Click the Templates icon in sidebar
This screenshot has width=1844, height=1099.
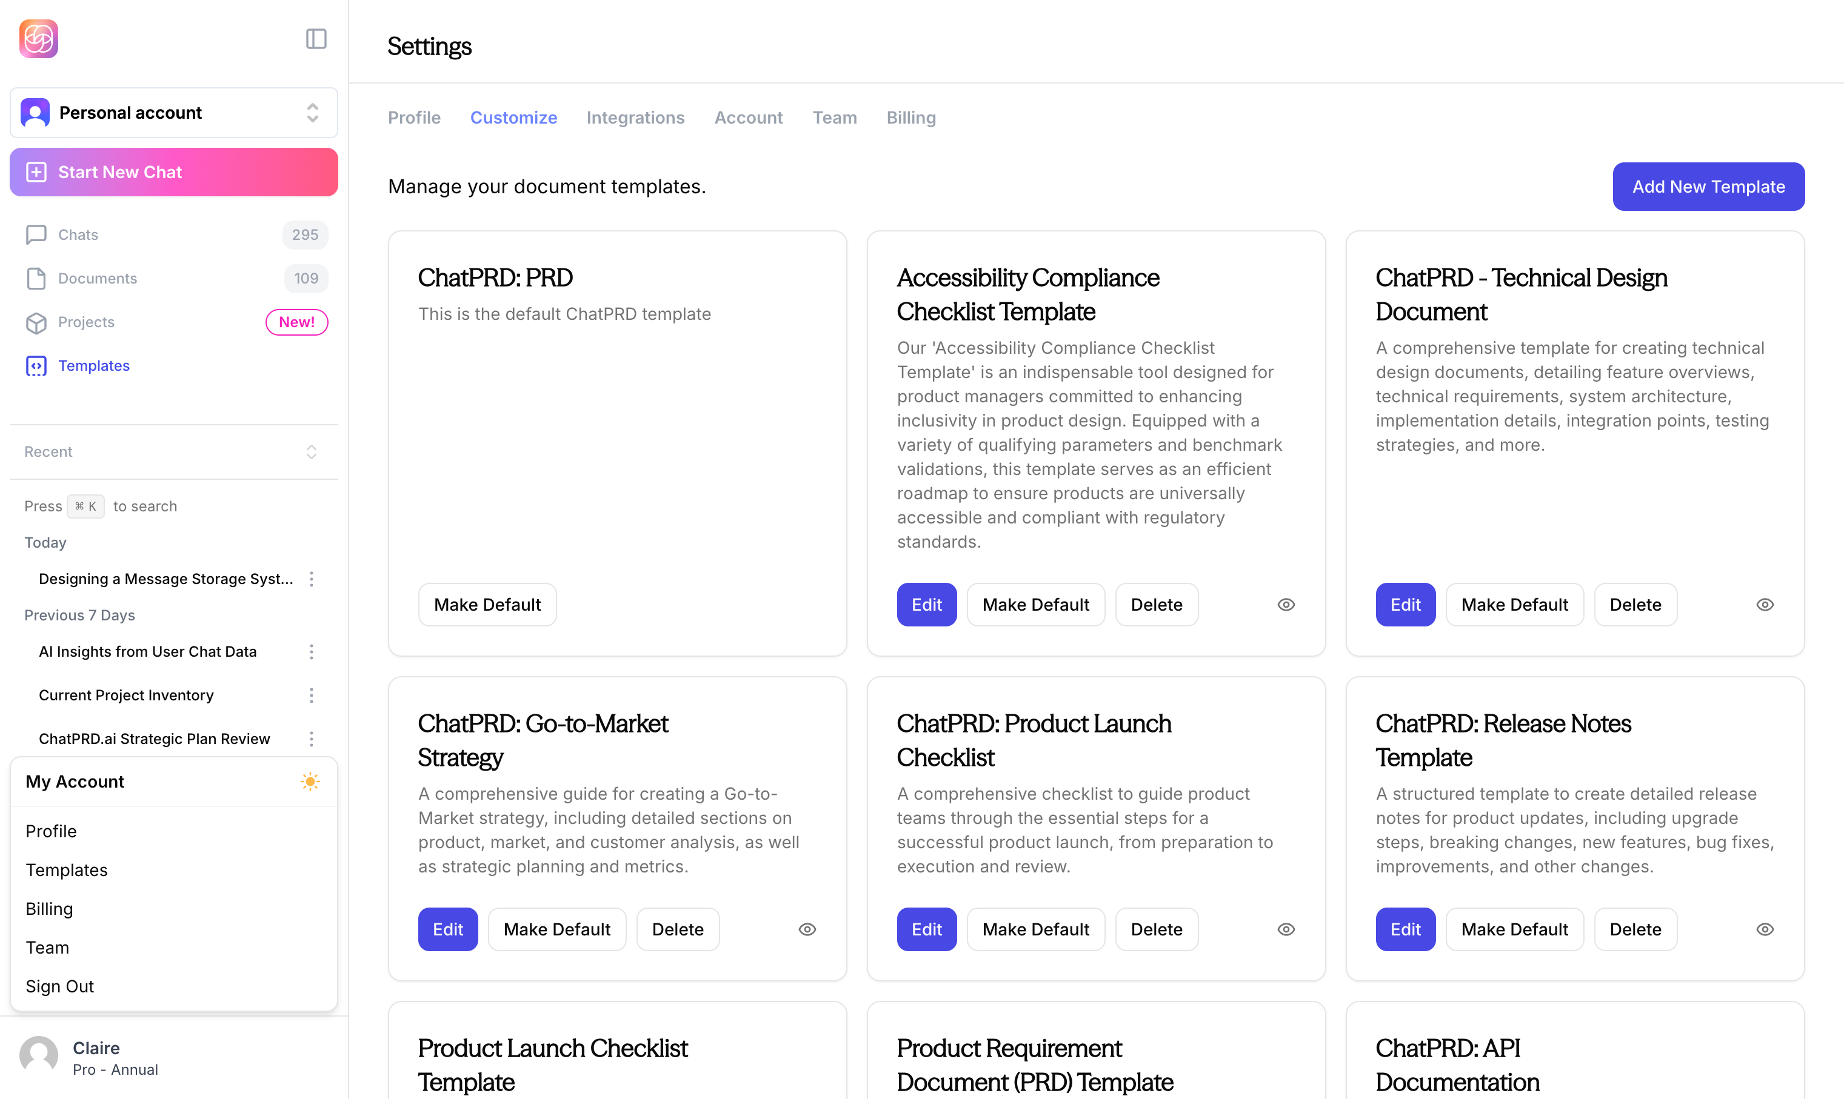(x=36, y=365)
